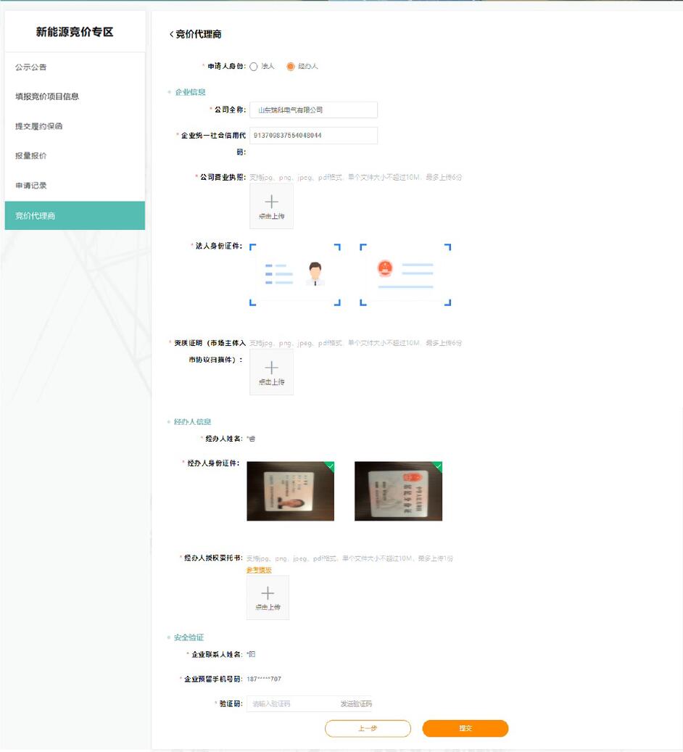Navigate to 报量报价 in sidebar
This screenshot has width=683, height=752.
coord(31,156)
